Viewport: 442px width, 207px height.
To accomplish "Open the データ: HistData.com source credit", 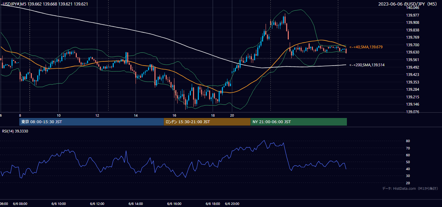I will point(410,188).
